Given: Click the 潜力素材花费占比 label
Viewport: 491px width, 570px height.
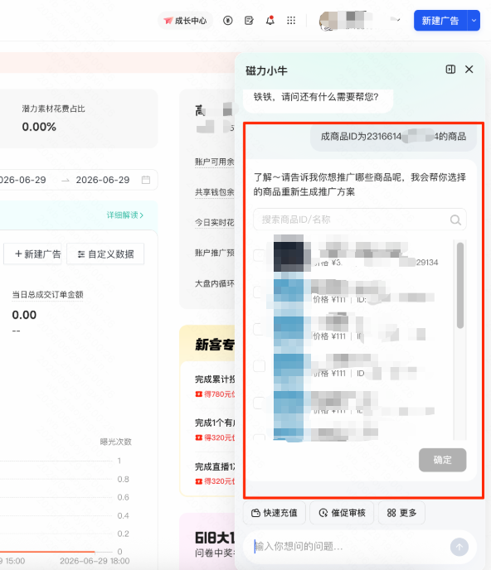Looking at the screenshot, I should pos(54,109).
